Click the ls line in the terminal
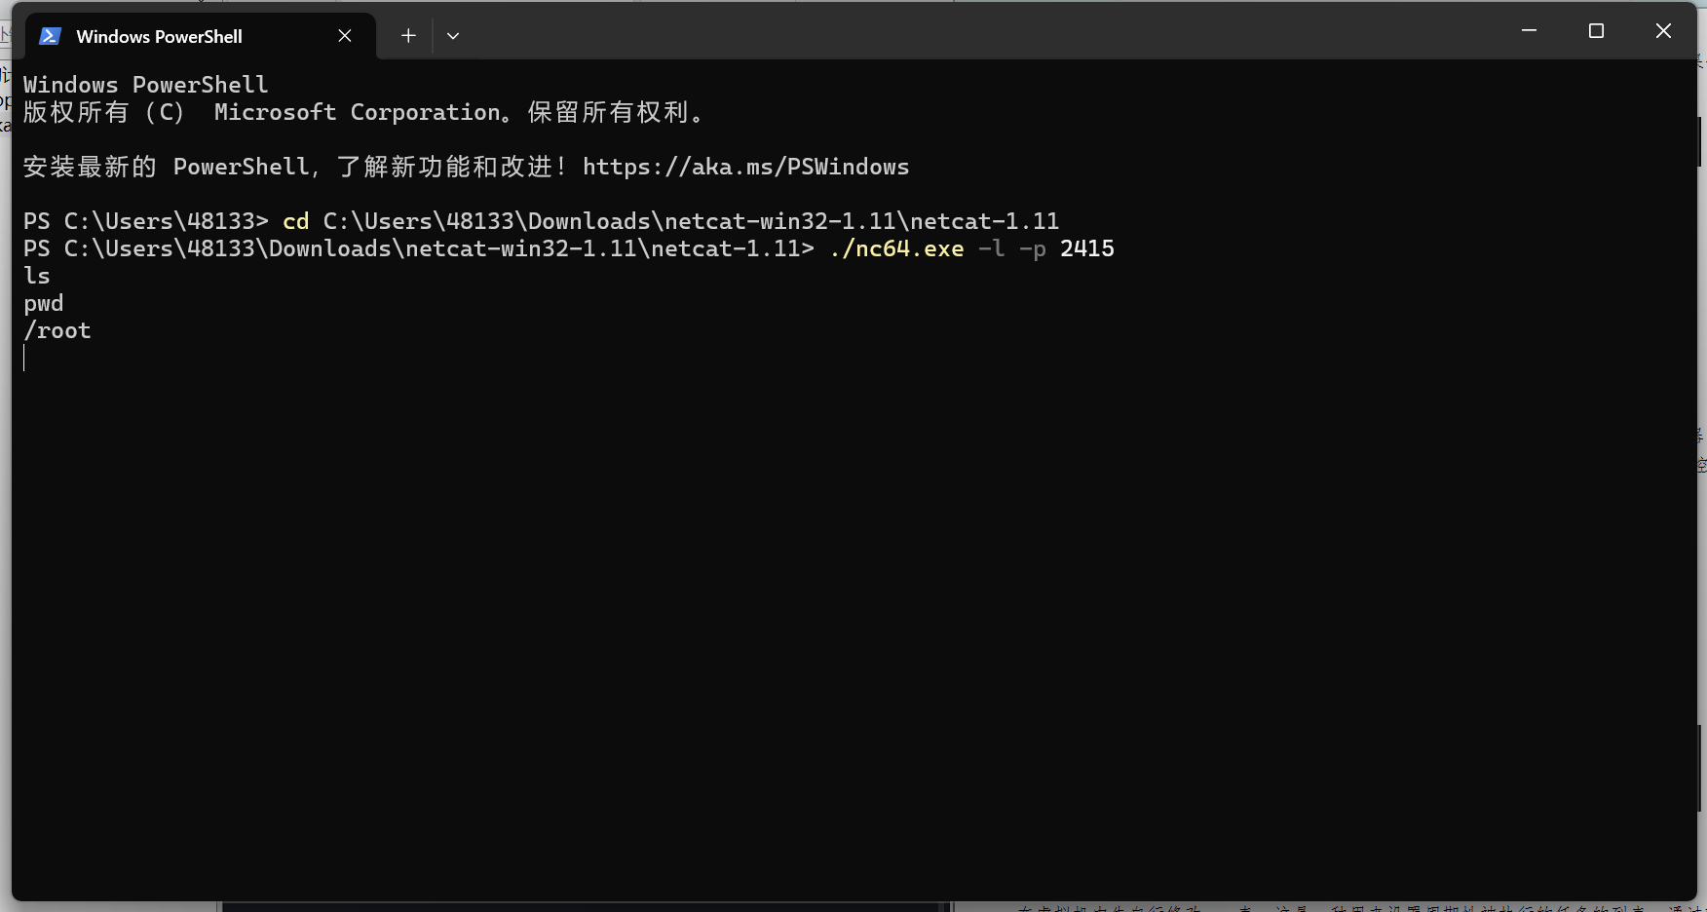 click(x=37, y=276)
